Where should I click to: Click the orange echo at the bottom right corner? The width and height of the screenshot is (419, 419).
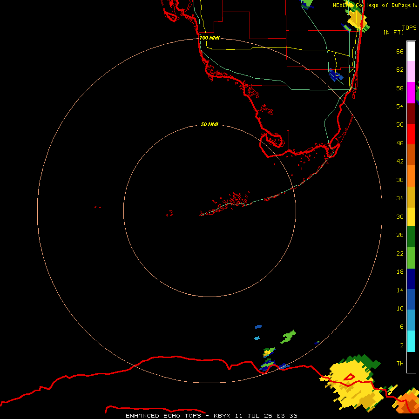click(407, 402)
